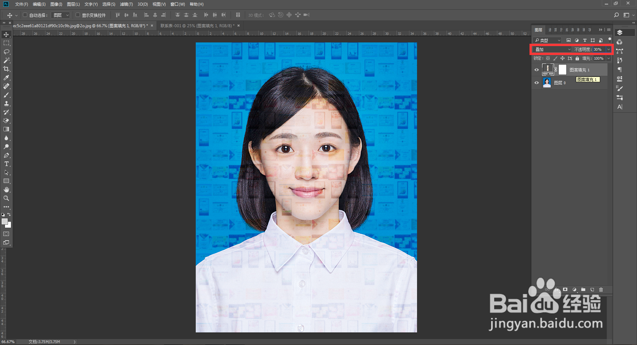Select the Hand tool
The image size is (637, 345).
click(6, 190)
